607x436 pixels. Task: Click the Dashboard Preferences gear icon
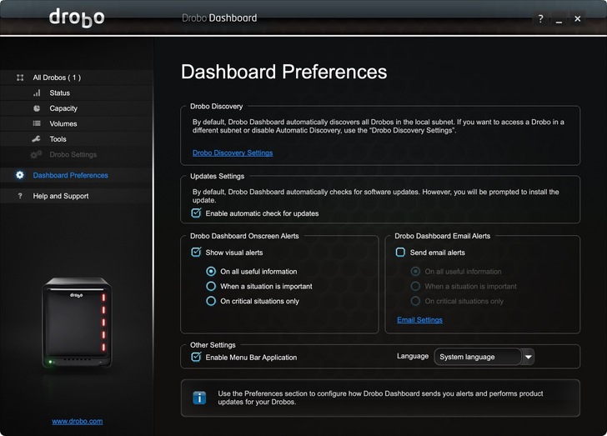click(20, 175)
